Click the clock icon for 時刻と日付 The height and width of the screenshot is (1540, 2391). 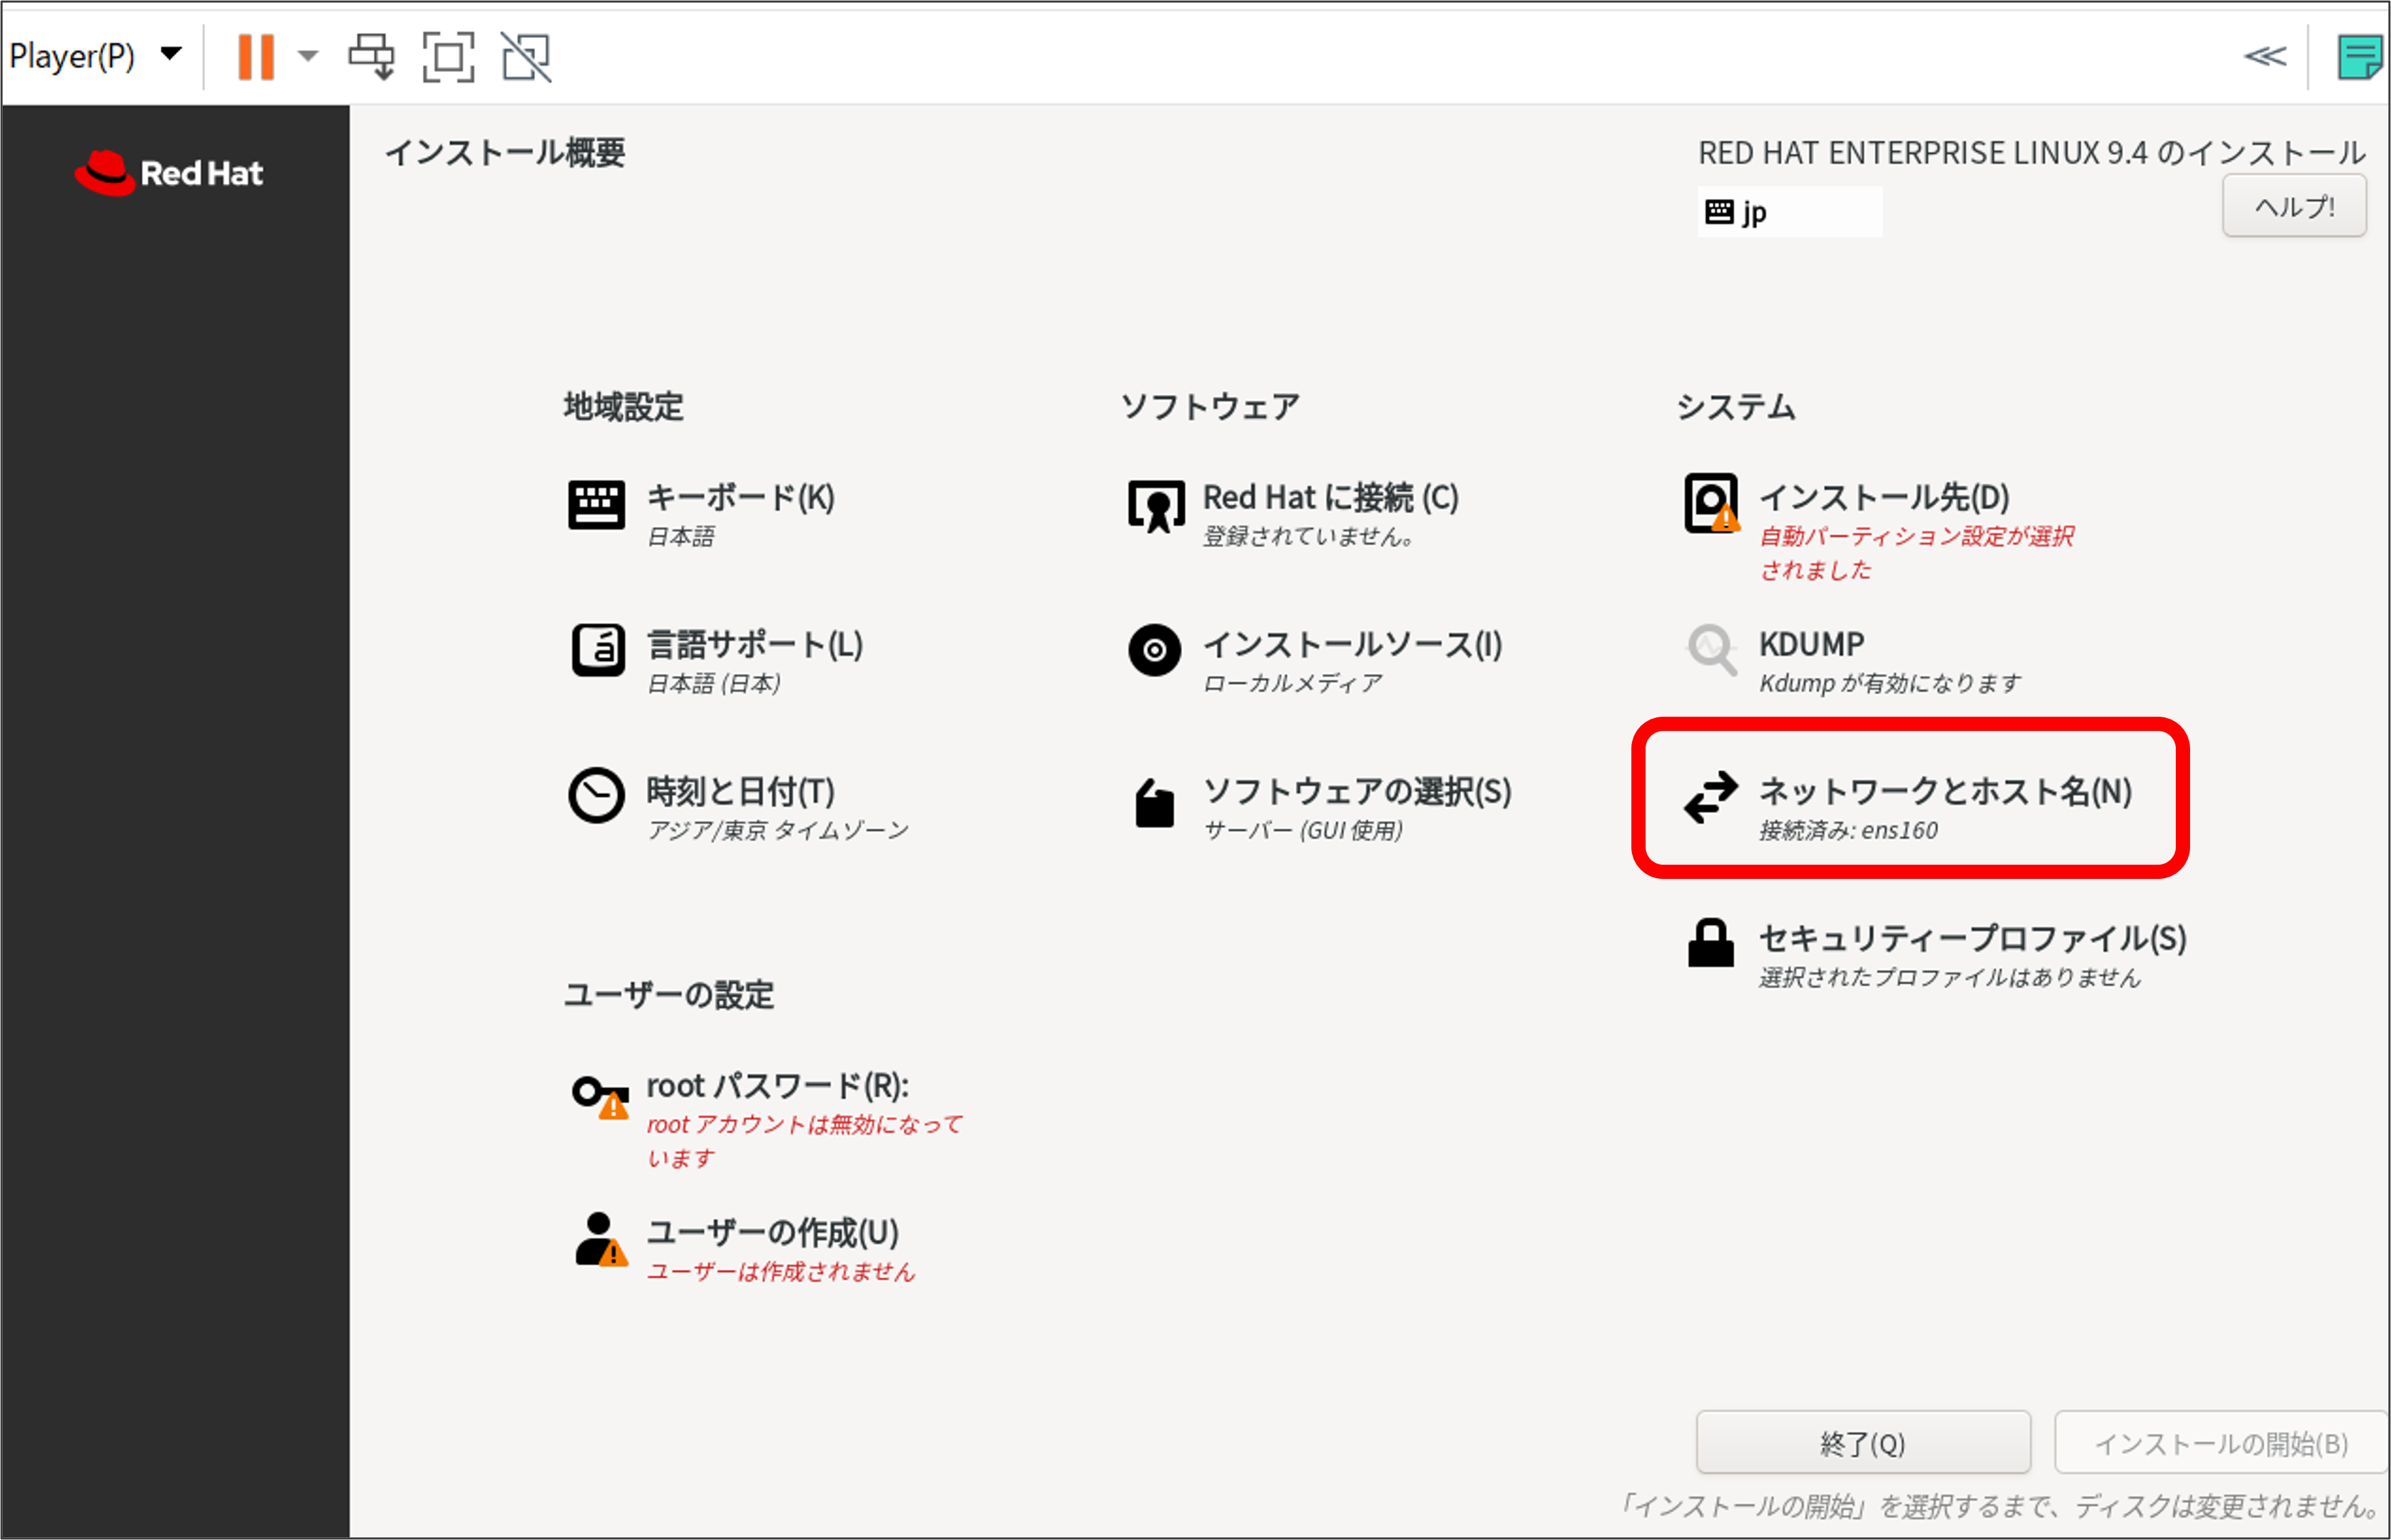tap(596, 796)
